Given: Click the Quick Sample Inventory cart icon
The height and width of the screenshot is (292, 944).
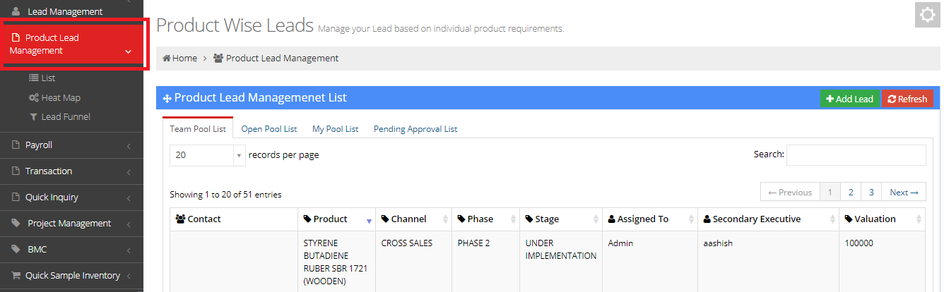Looking at the screenshot, I should [x=16, y=276].
